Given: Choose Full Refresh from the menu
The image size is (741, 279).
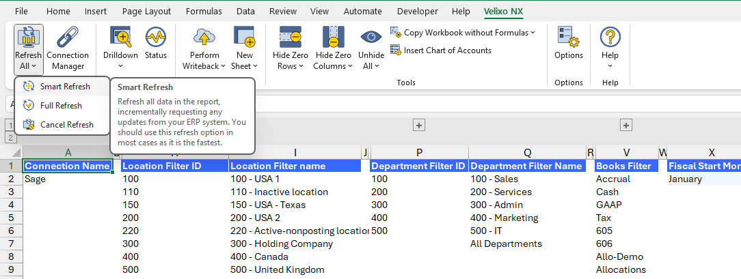Looking at the screenshot, I should [x=62, y=106].
